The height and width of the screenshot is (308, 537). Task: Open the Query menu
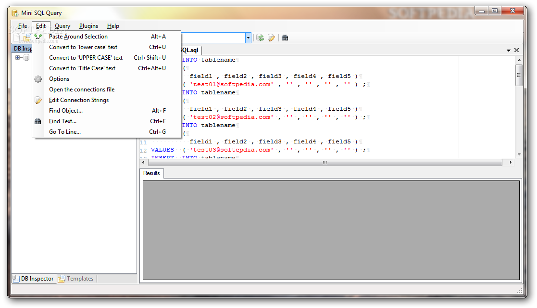(x=62, y=26)
